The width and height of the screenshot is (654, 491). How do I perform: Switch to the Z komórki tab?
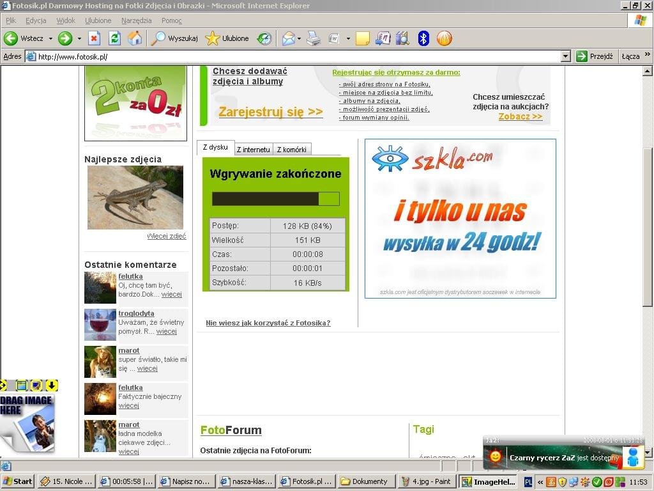[291, 150]
